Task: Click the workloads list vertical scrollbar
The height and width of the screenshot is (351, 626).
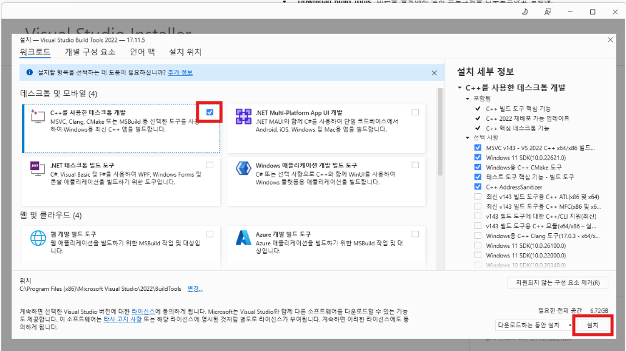Action: click(x=441, y=132)
